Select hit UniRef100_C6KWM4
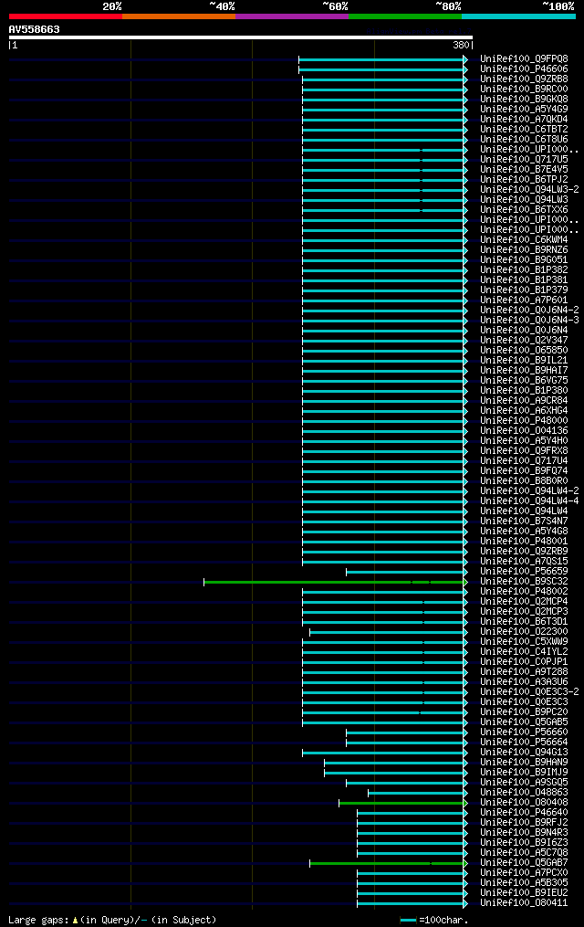 (x=524, y=240)
